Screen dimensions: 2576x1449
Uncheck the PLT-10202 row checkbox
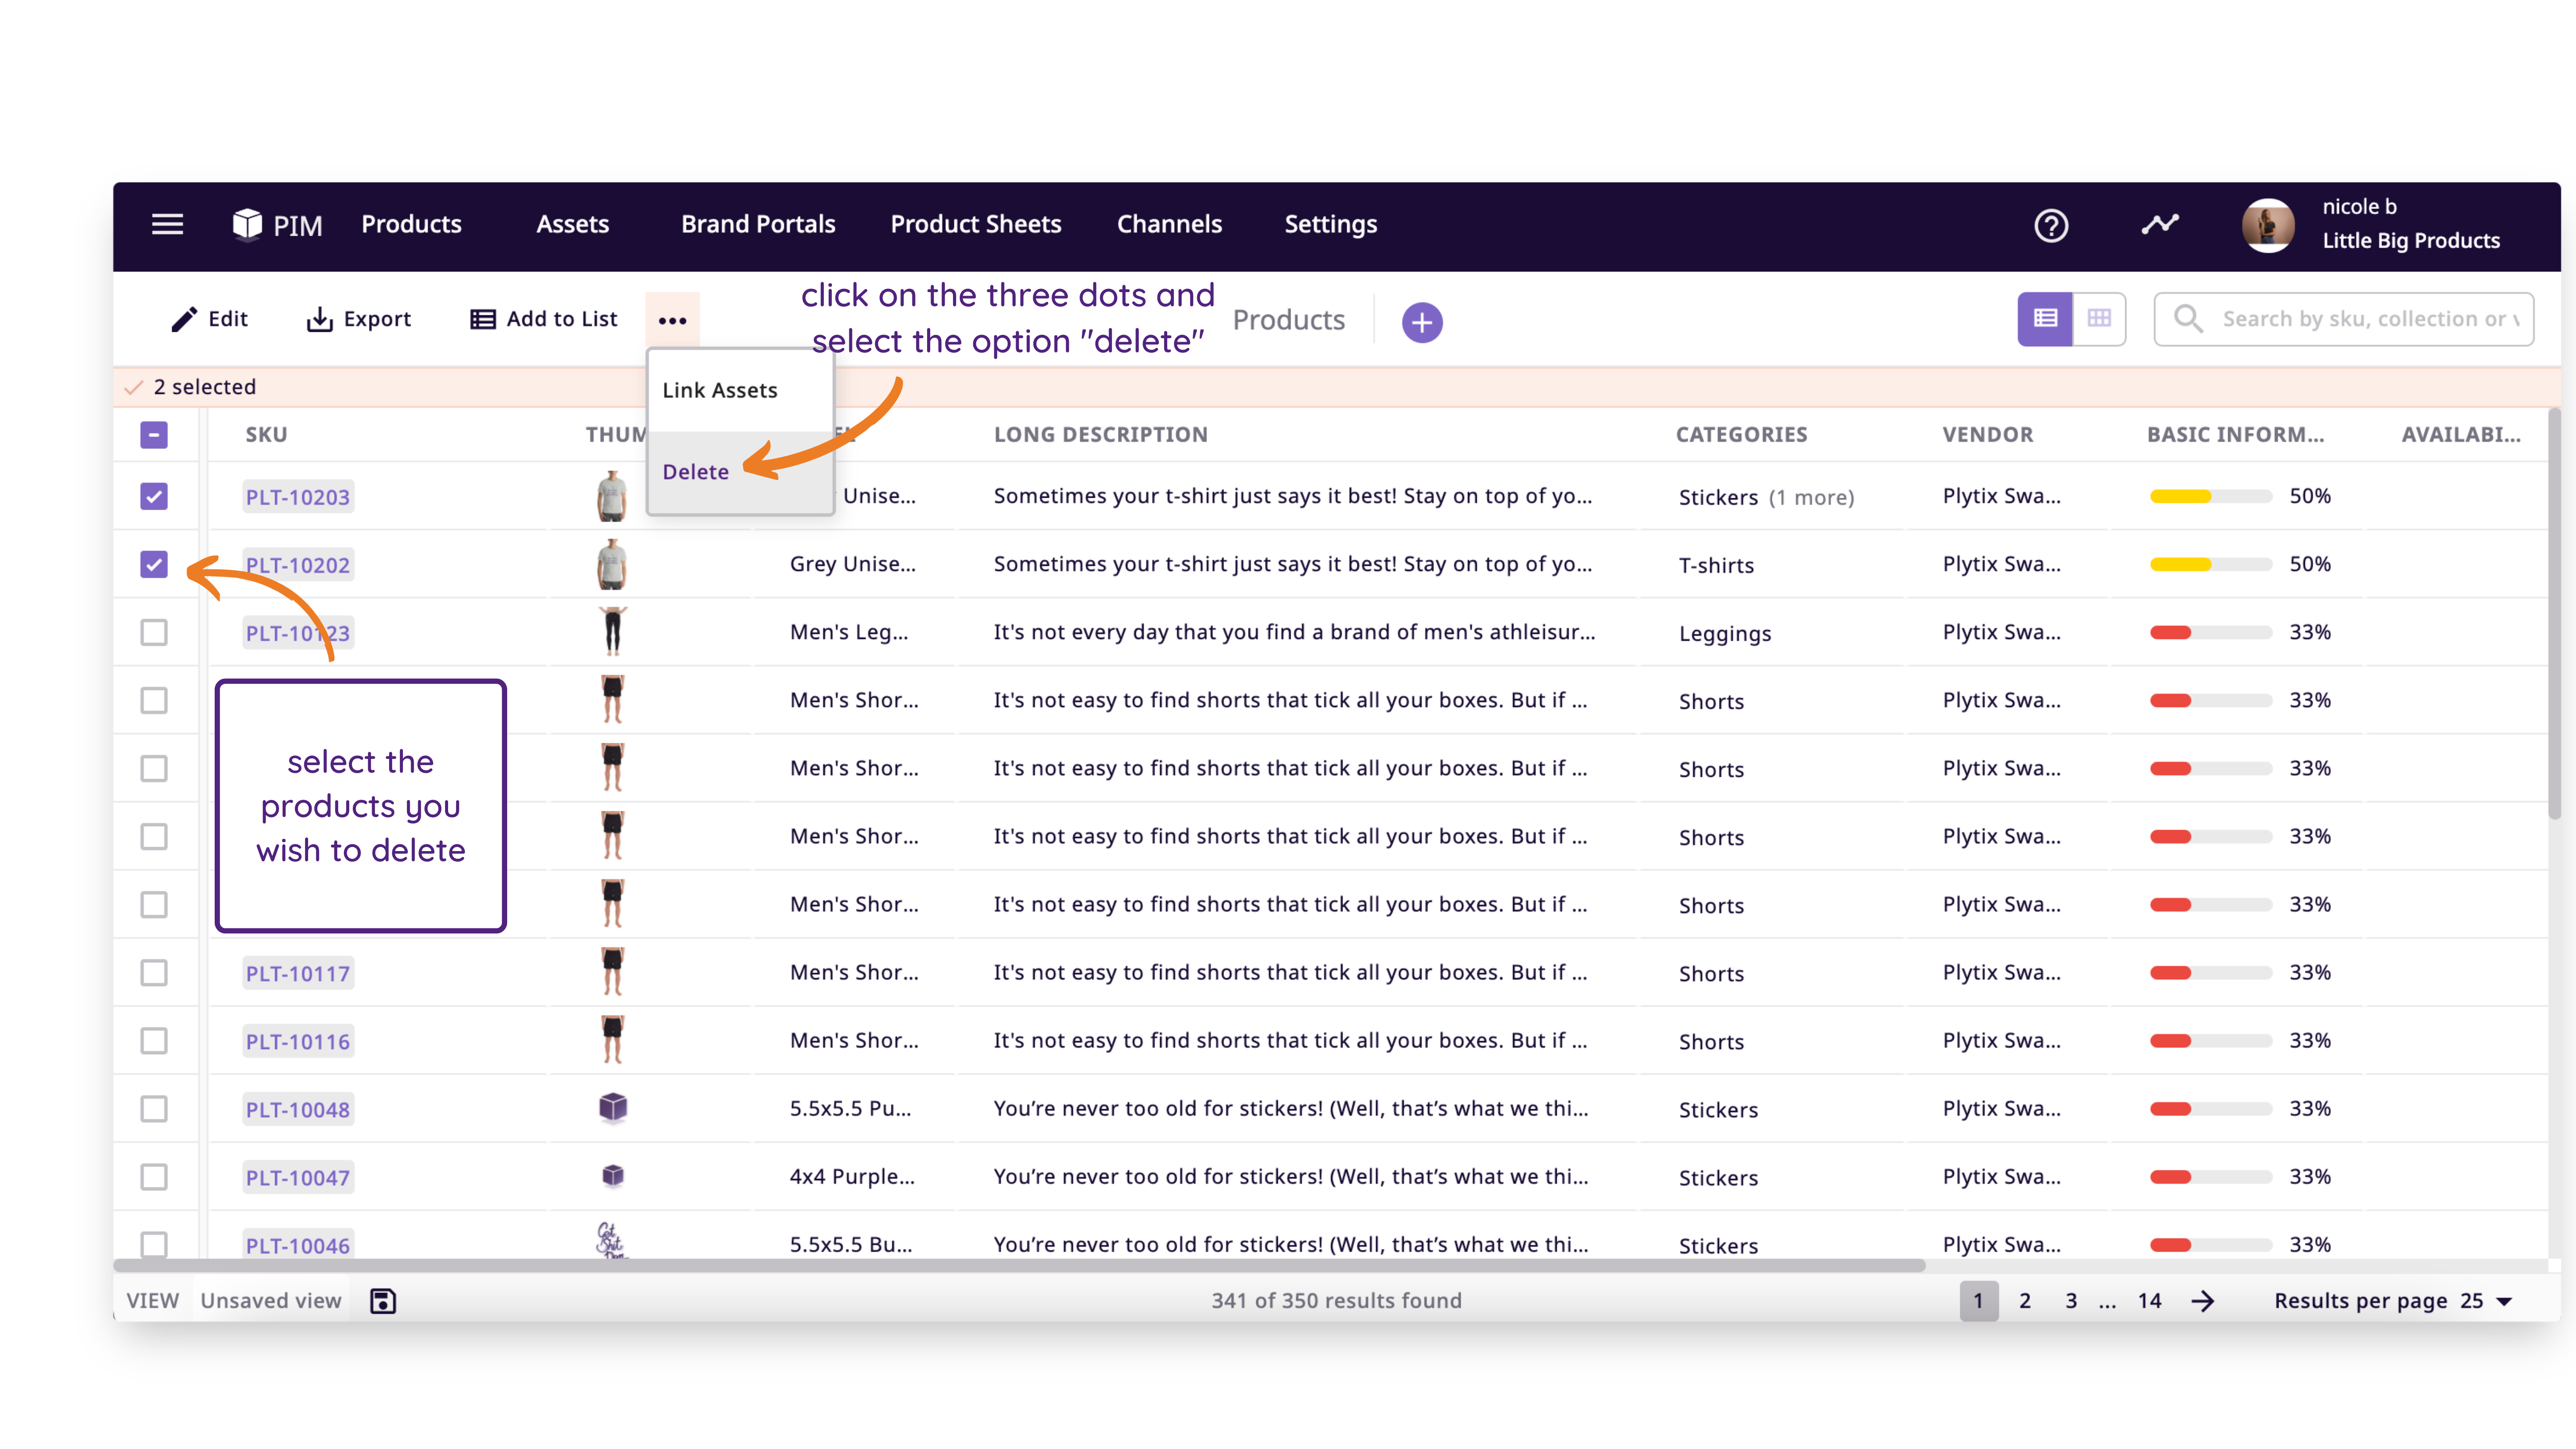[154, 565]
